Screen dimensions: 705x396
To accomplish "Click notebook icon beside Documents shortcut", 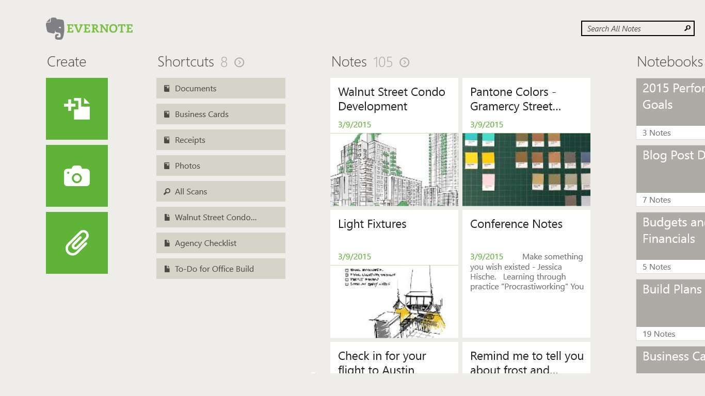I will 167,89.
